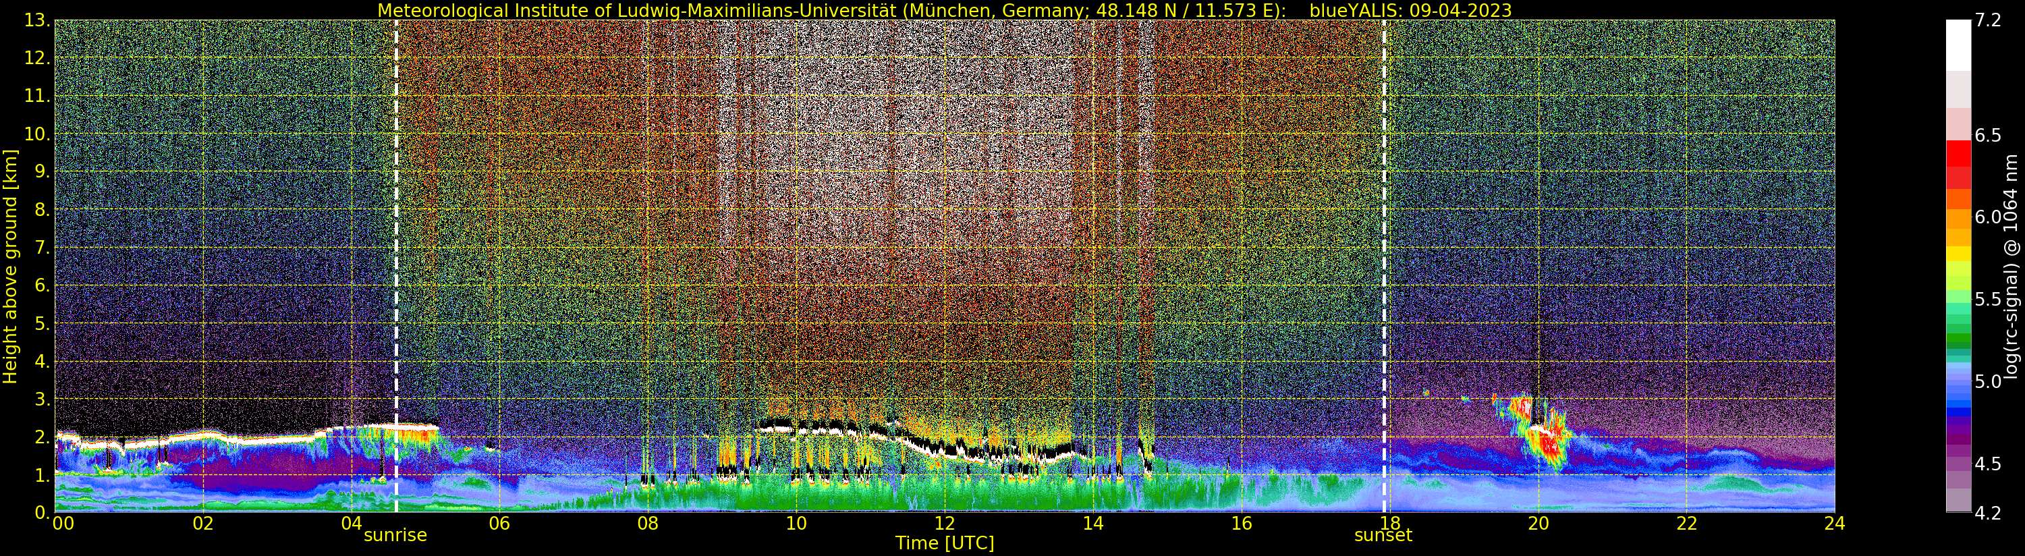This screenshot has height=556, width=2025.
Task: Click the 'sunrise' label below the axis
Action: (x=395, y=536)
